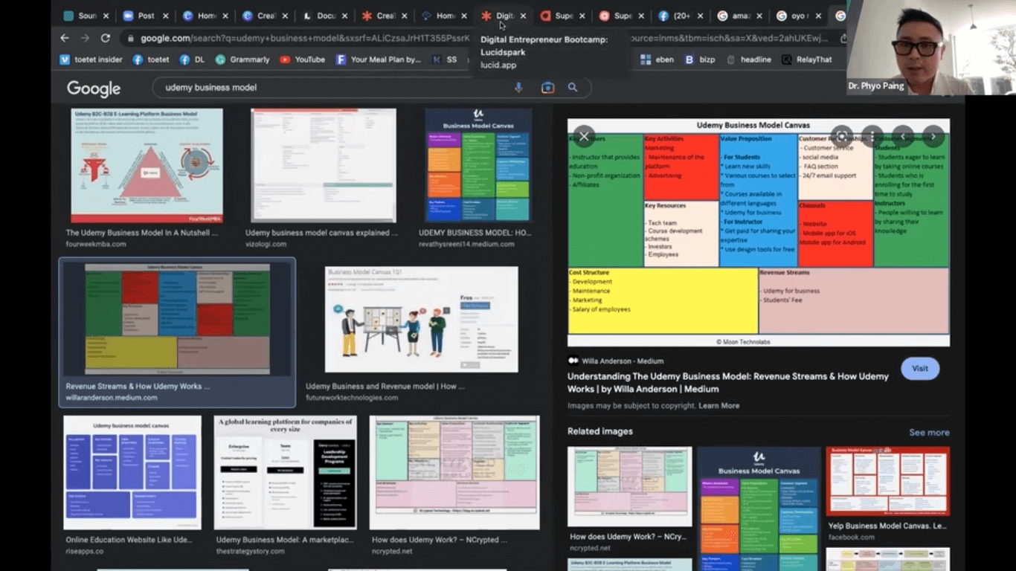The height and width of the screenshot is (571, 1016).
Task: Switch to the Docu tab
Action: pyautogui.click(x=324, y=16)
